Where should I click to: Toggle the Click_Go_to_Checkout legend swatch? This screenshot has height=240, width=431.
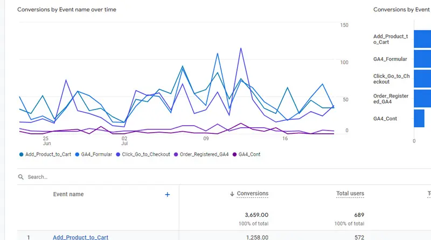(x=118, y=154)
